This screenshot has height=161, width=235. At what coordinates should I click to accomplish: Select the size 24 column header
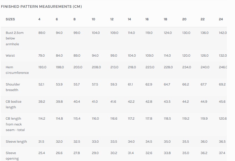tap(221, 19)
